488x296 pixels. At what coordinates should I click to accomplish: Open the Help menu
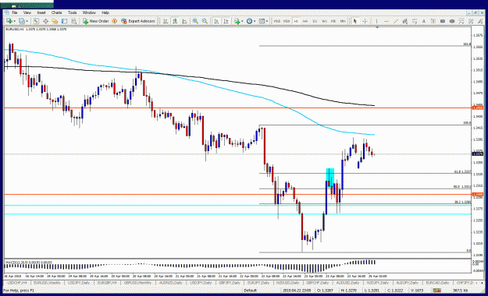pyautogui.click(x=105, y=12)
